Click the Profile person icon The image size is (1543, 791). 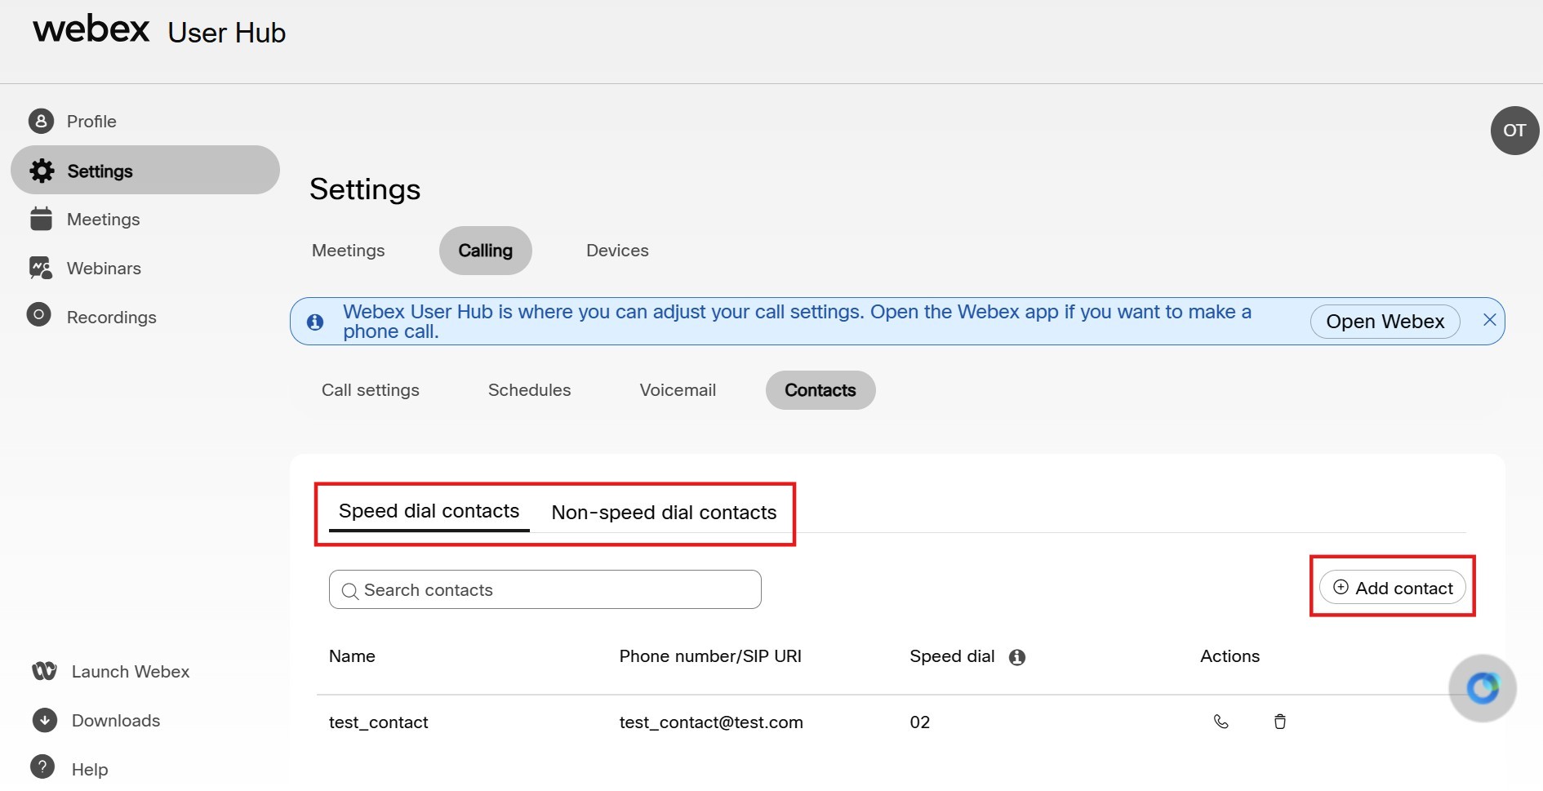41,121
